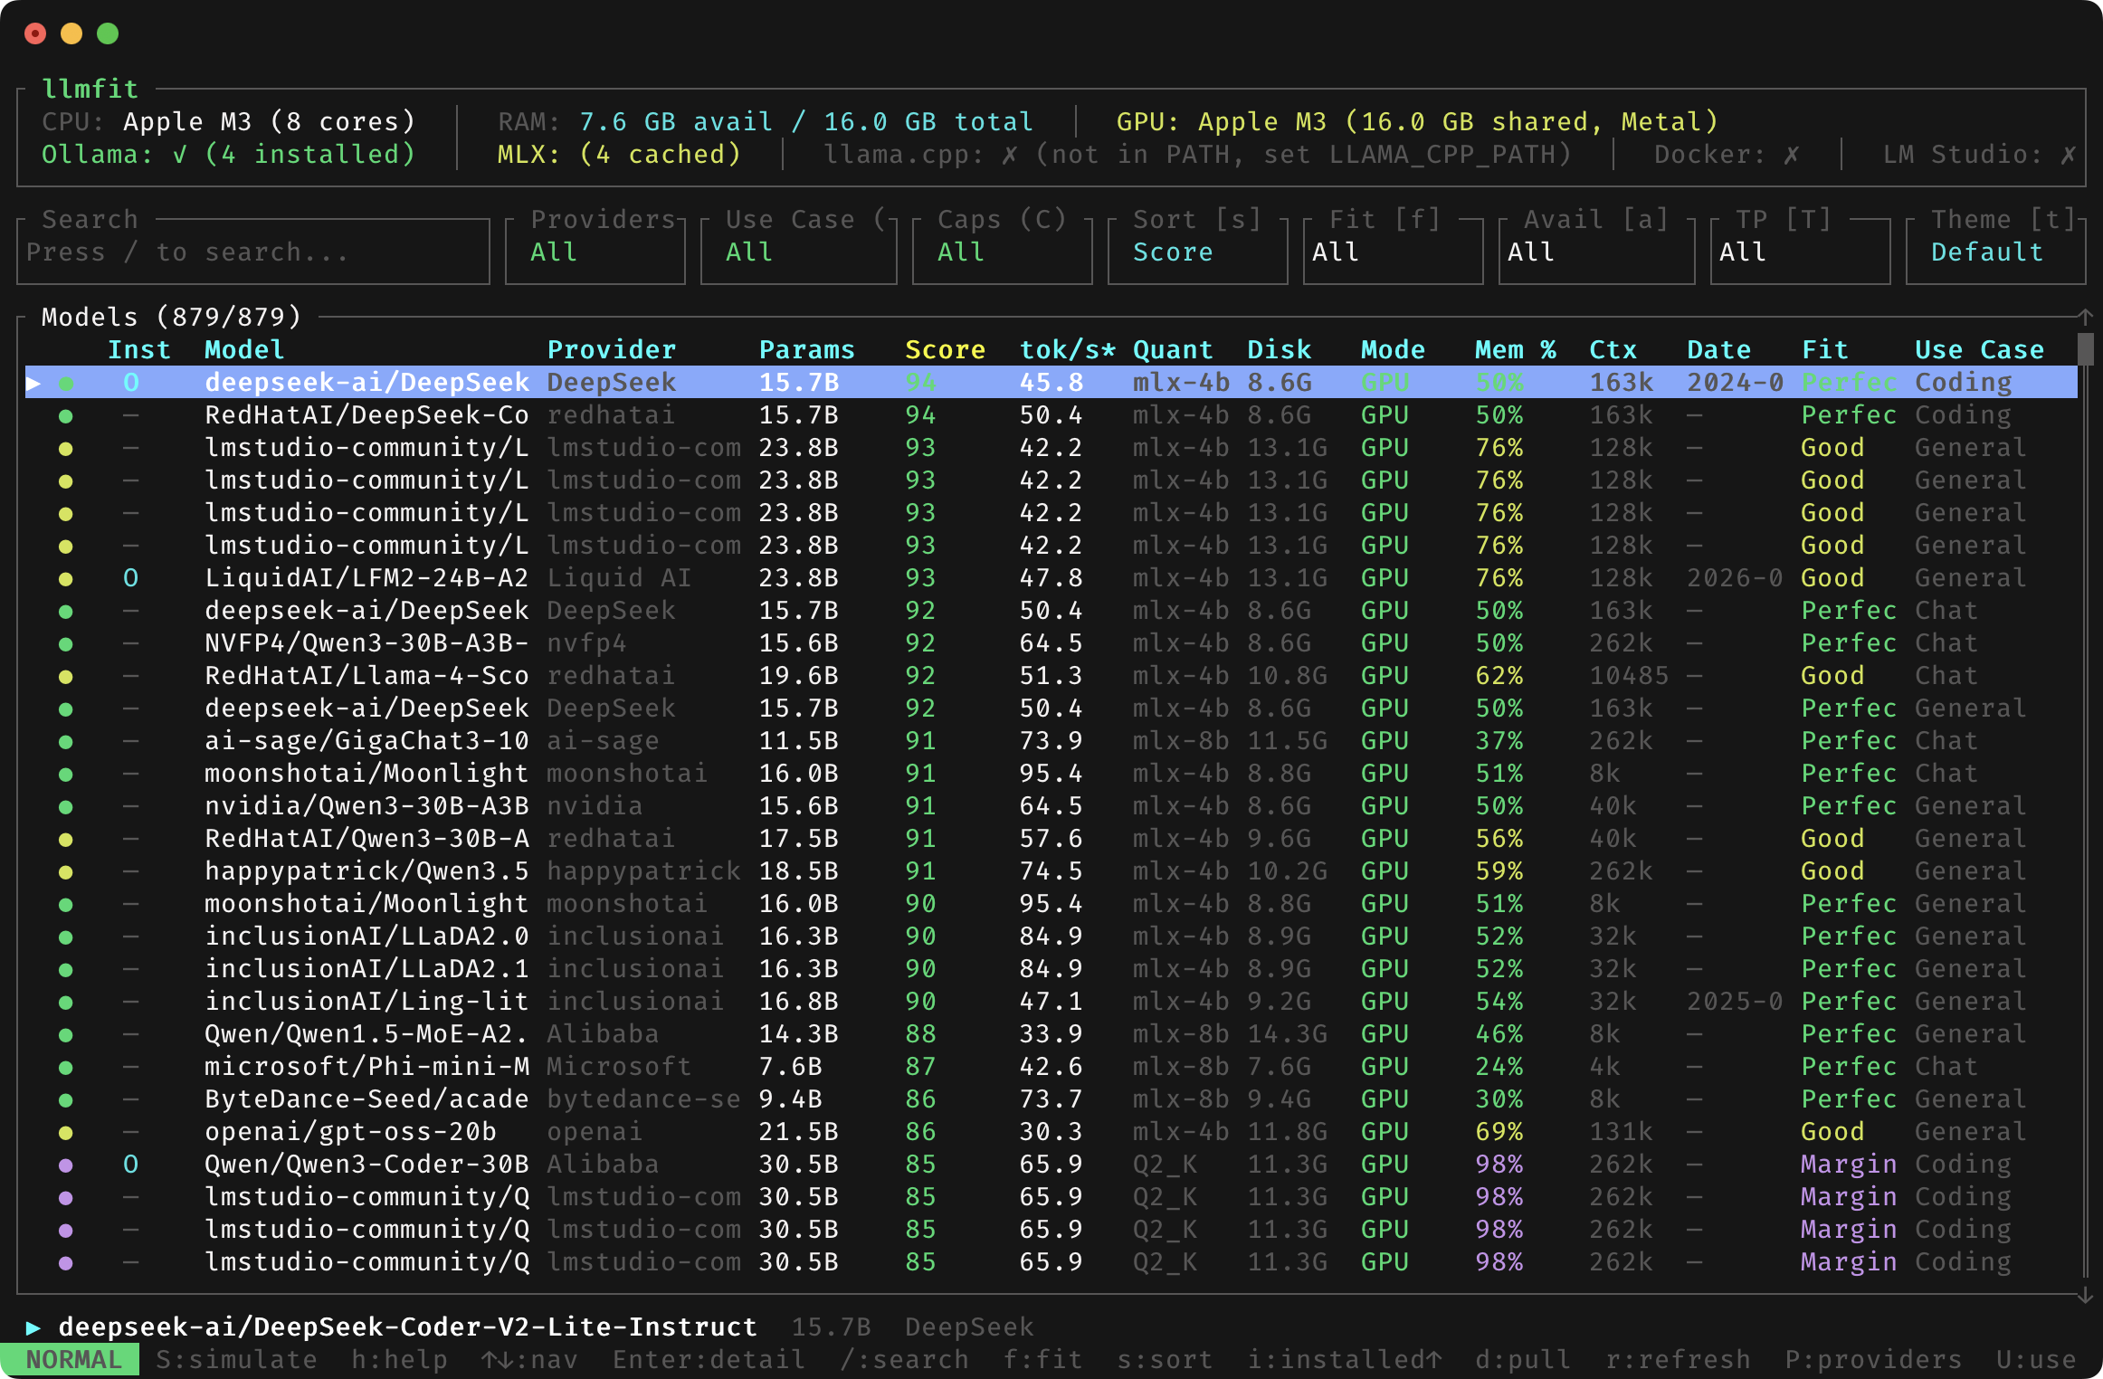This screenshot has height=1379, width=2103.
Task: Open the Use Case filter box
Action: click(x=799, y=252)
